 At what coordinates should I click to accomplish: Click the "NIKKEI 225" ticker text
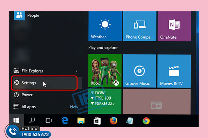[x=105, y=103]
